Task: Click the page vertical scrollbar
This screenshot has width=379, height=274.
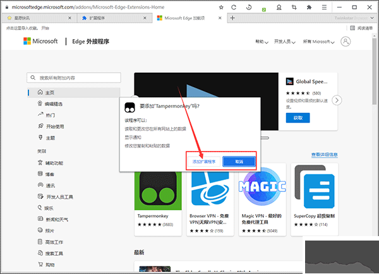Action: 375,71
